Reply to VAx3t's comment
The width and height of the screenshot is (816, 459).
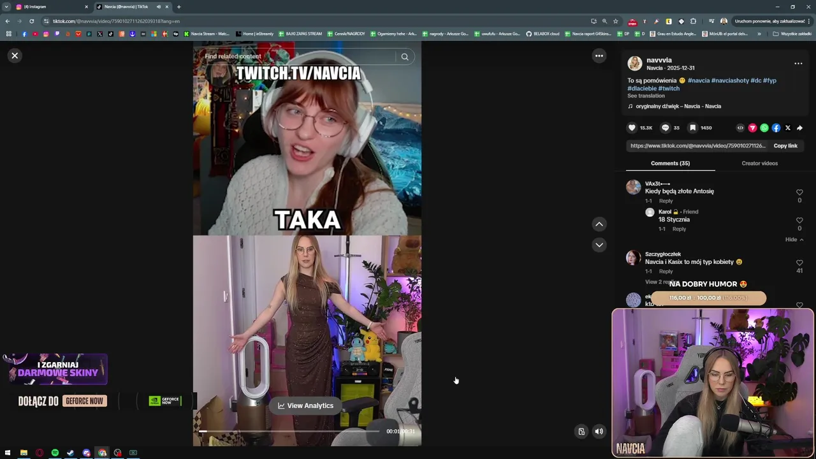point(666,201)
